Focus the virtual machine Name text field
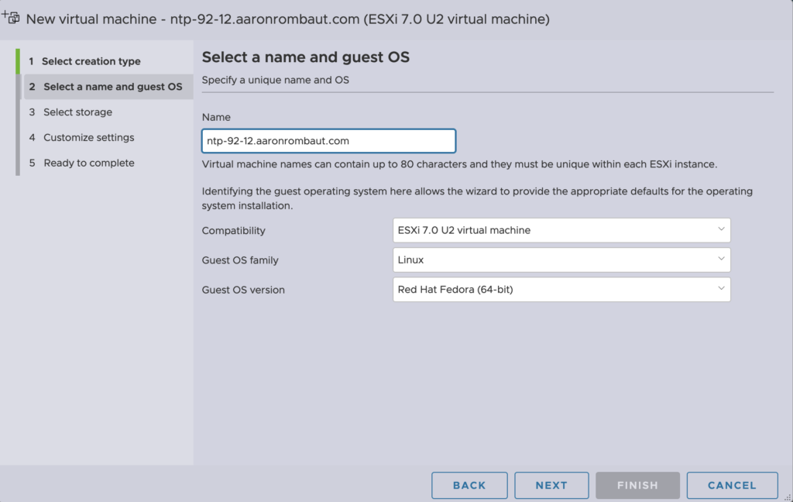This screenshot has width=793, height=502. tap(328, 141)
